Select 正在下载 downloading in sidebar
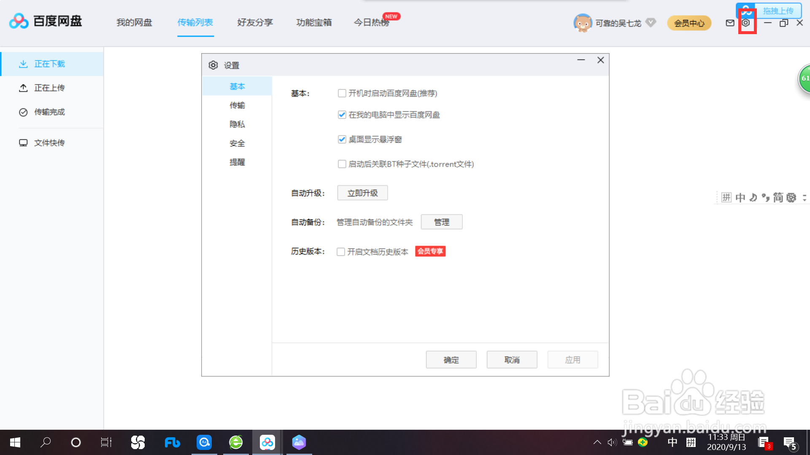 point(49,64)
